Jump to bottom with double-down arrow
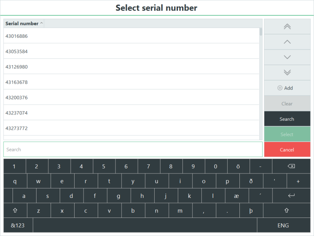 tap(287, 72)
